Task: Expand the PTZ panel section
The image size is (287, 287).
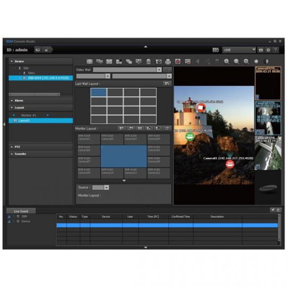Action: 40,147
